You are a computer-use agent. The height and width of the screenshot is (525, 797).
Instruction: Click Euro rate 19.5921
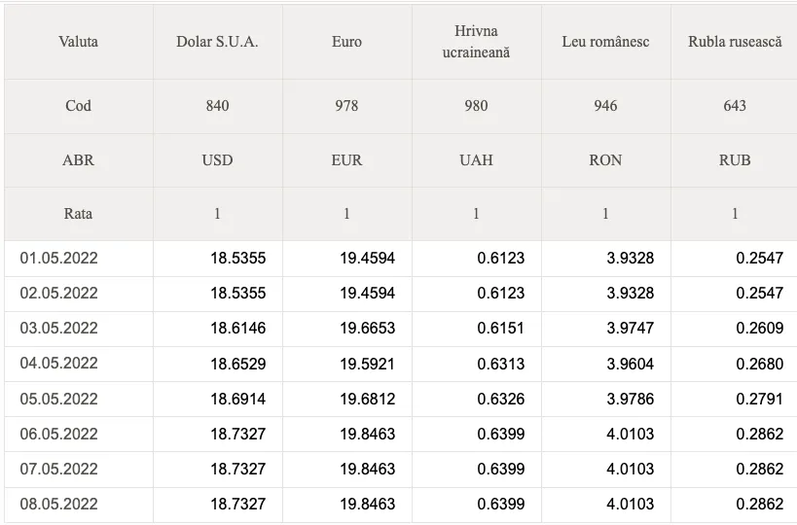(x=368, y=364)
